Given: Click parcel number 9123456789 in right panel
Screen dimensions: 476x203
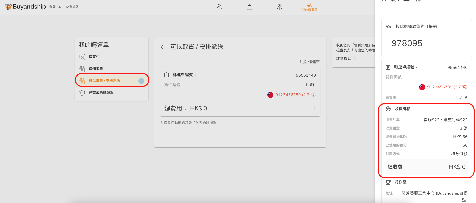Looking at the screenshot, I should click(x=447, y=87).
